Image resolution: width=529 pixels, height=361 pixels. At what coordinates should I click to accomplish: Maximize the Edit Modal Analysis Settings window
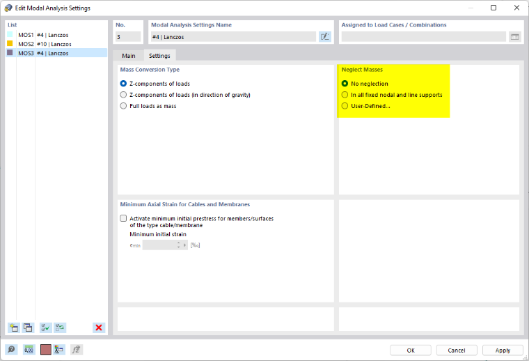click(494, 8)
